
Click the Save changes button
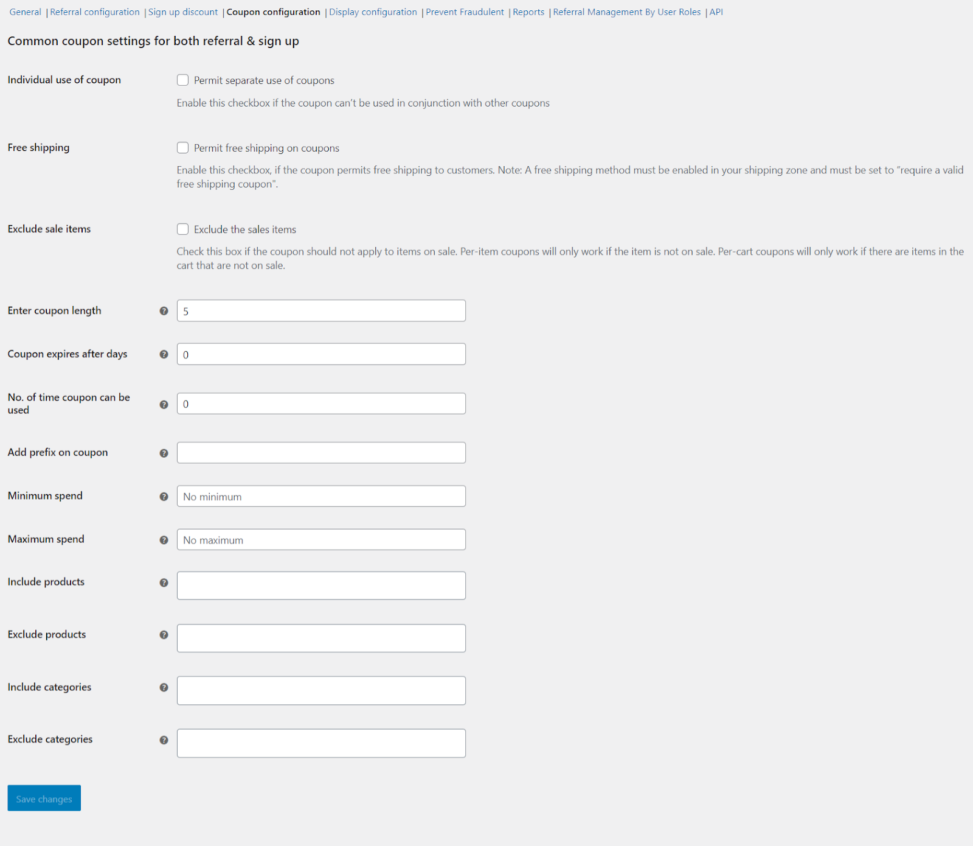coord(44,798)
